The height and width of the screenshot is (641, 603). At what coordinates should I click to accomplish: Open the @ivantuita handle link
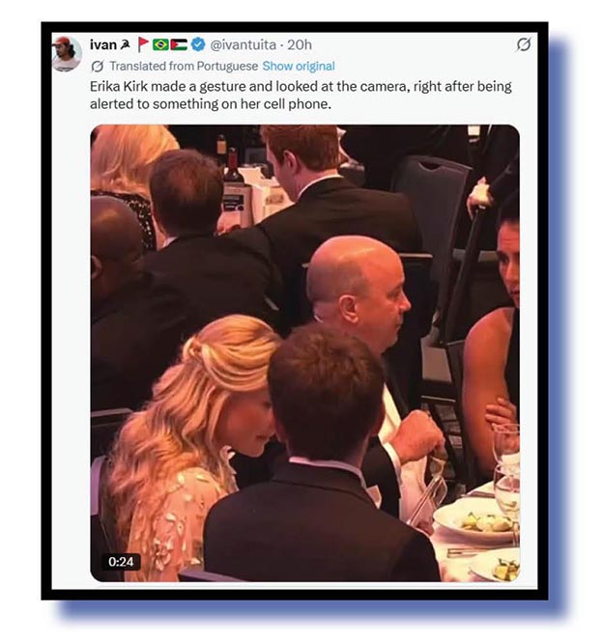[243, 44]
